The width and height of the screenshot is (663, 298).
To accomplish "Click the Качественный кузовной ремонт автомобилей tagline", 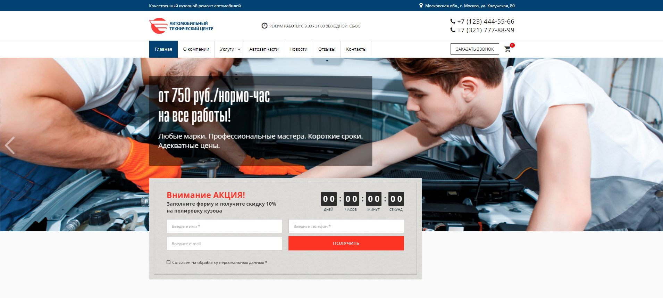I will (195, 6).
